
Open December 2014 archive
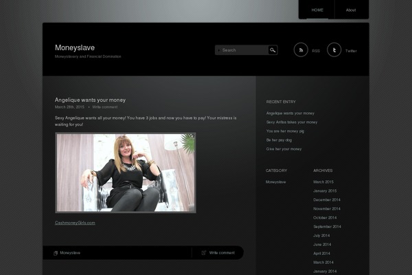click(x=327, y=200)
